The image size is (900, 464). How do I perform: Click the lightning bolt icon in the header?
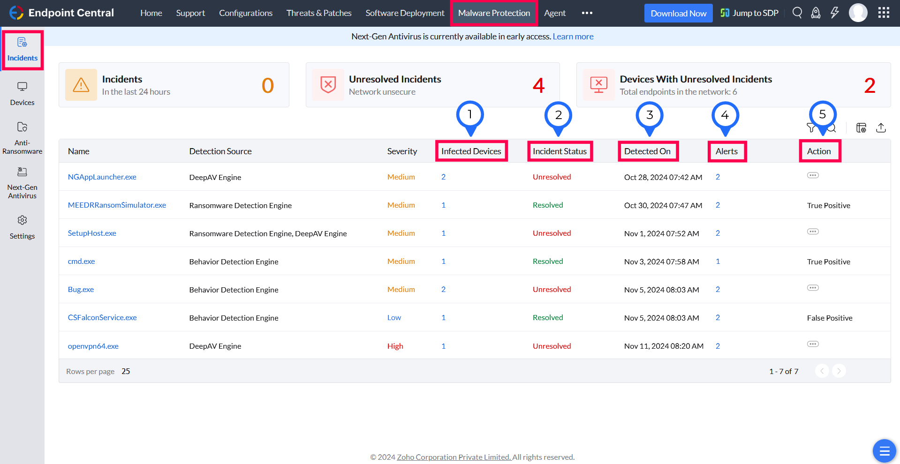pos(834,13)
